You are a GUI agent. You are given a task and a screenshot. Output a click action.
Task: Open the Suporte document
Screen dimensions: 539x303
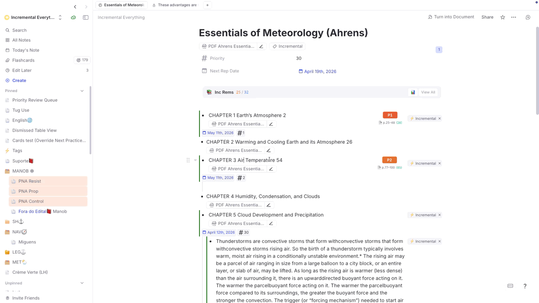(23, 161)
